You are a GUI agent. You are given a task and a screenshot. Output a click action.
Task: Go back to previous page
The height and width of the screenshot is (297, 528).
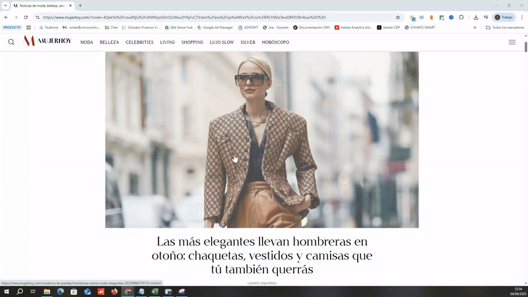click(7, 17)
